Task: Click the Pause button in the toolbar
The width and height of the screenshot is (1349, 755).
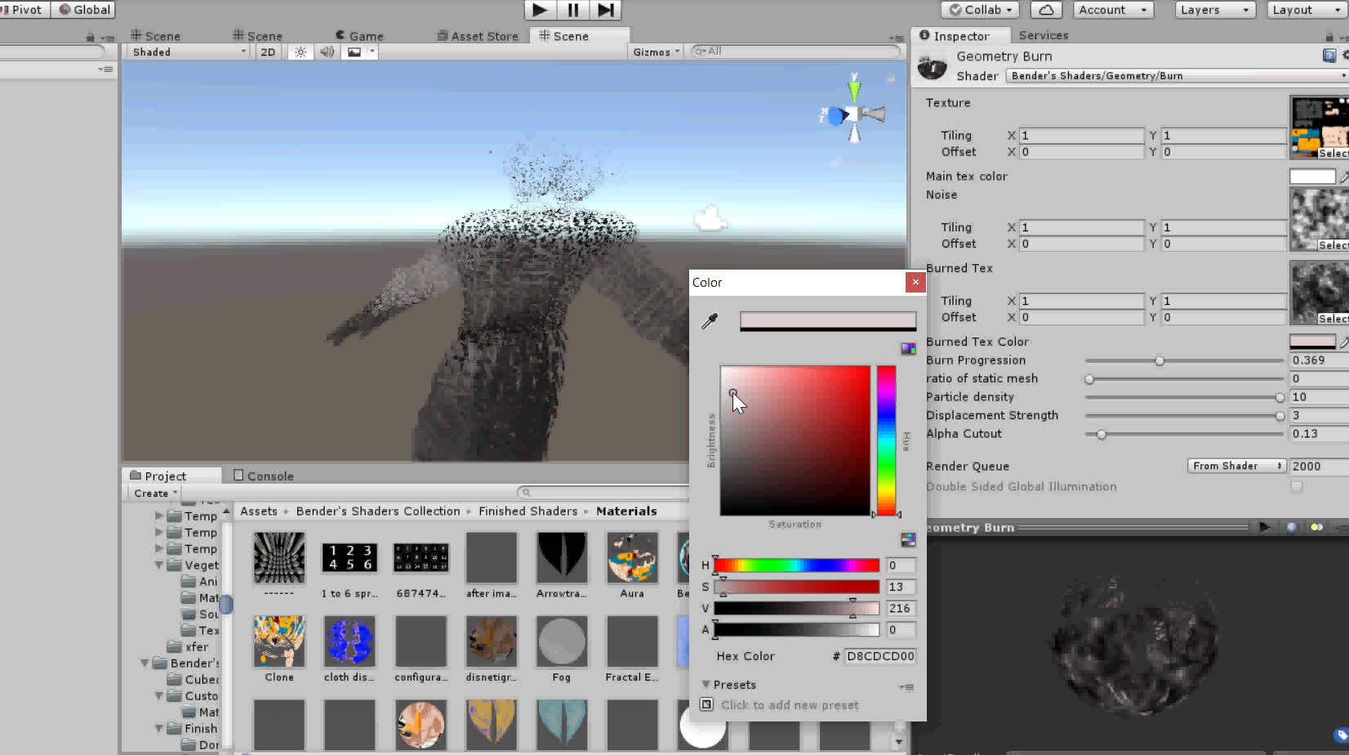Action: pyautogui.click(x=572, y=10)
